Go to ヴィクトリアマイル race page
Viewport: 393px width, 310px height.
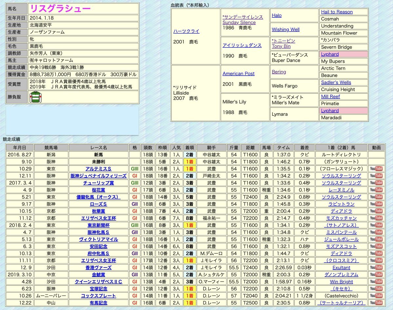click(99, 239)
